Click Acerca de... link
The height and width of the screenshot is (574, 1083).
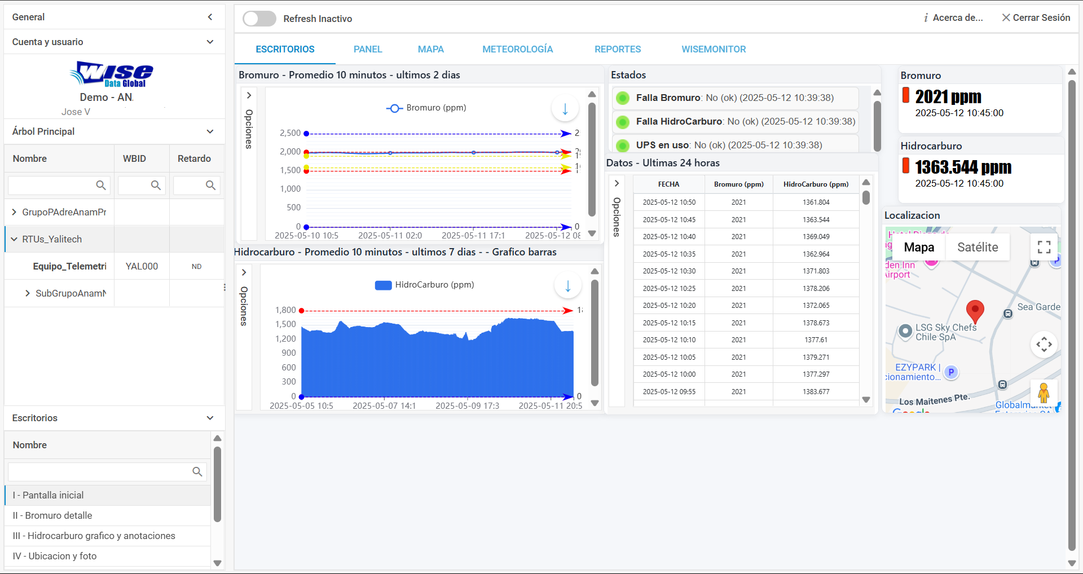coord(958,17)
